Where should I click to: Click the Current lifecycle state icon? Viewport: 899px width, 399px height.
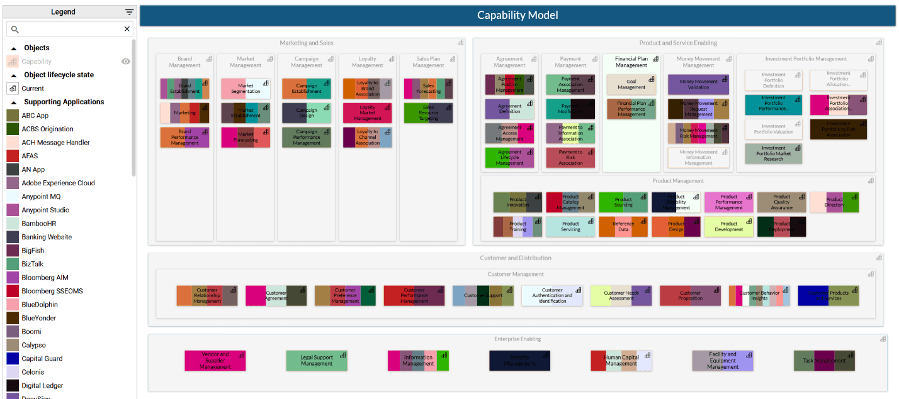point(13,89)
